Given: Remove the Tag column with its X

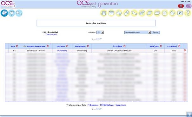Looking at the screenshot, I should [x=17, y=46].
